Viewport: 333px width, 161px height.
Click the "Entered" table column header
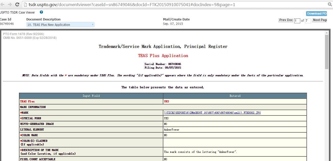coord(235,96)
